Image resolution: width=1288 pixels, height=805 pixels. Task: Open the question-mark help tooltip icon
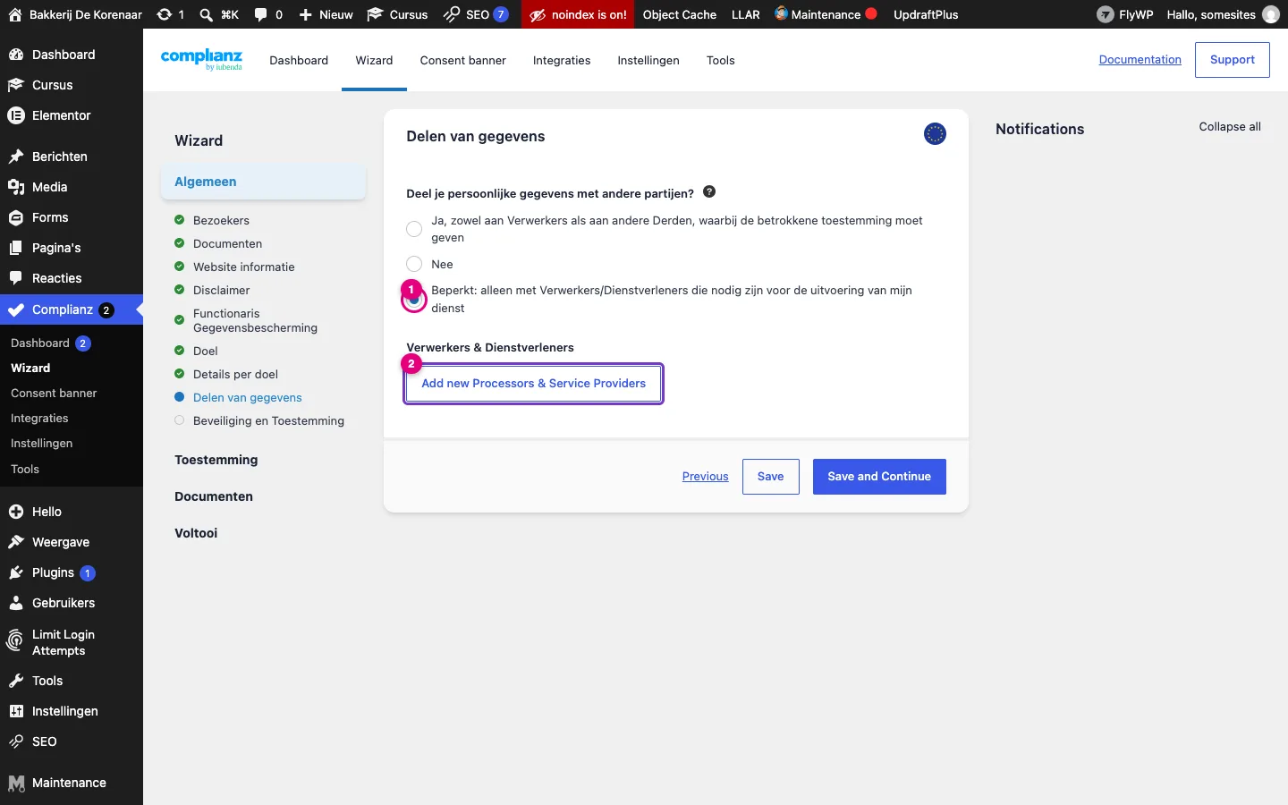click(709, 191)
